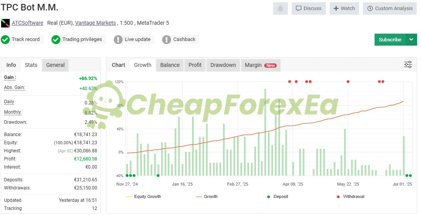This screenshot has height=215, width=421.
Task: Open the chart settings sliders icon
Action: pos(408,65)
